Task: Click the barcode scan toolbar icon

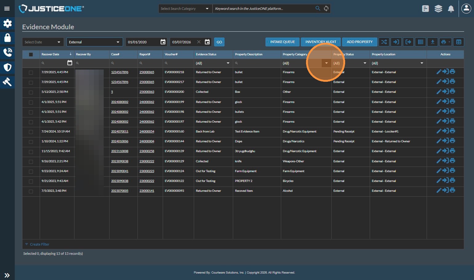Action: click(x=420, y=42)
